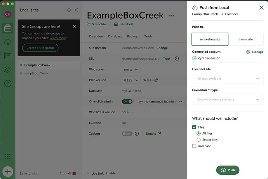
Task: Open Xdebug Details link
Action: tap(153, 134)
